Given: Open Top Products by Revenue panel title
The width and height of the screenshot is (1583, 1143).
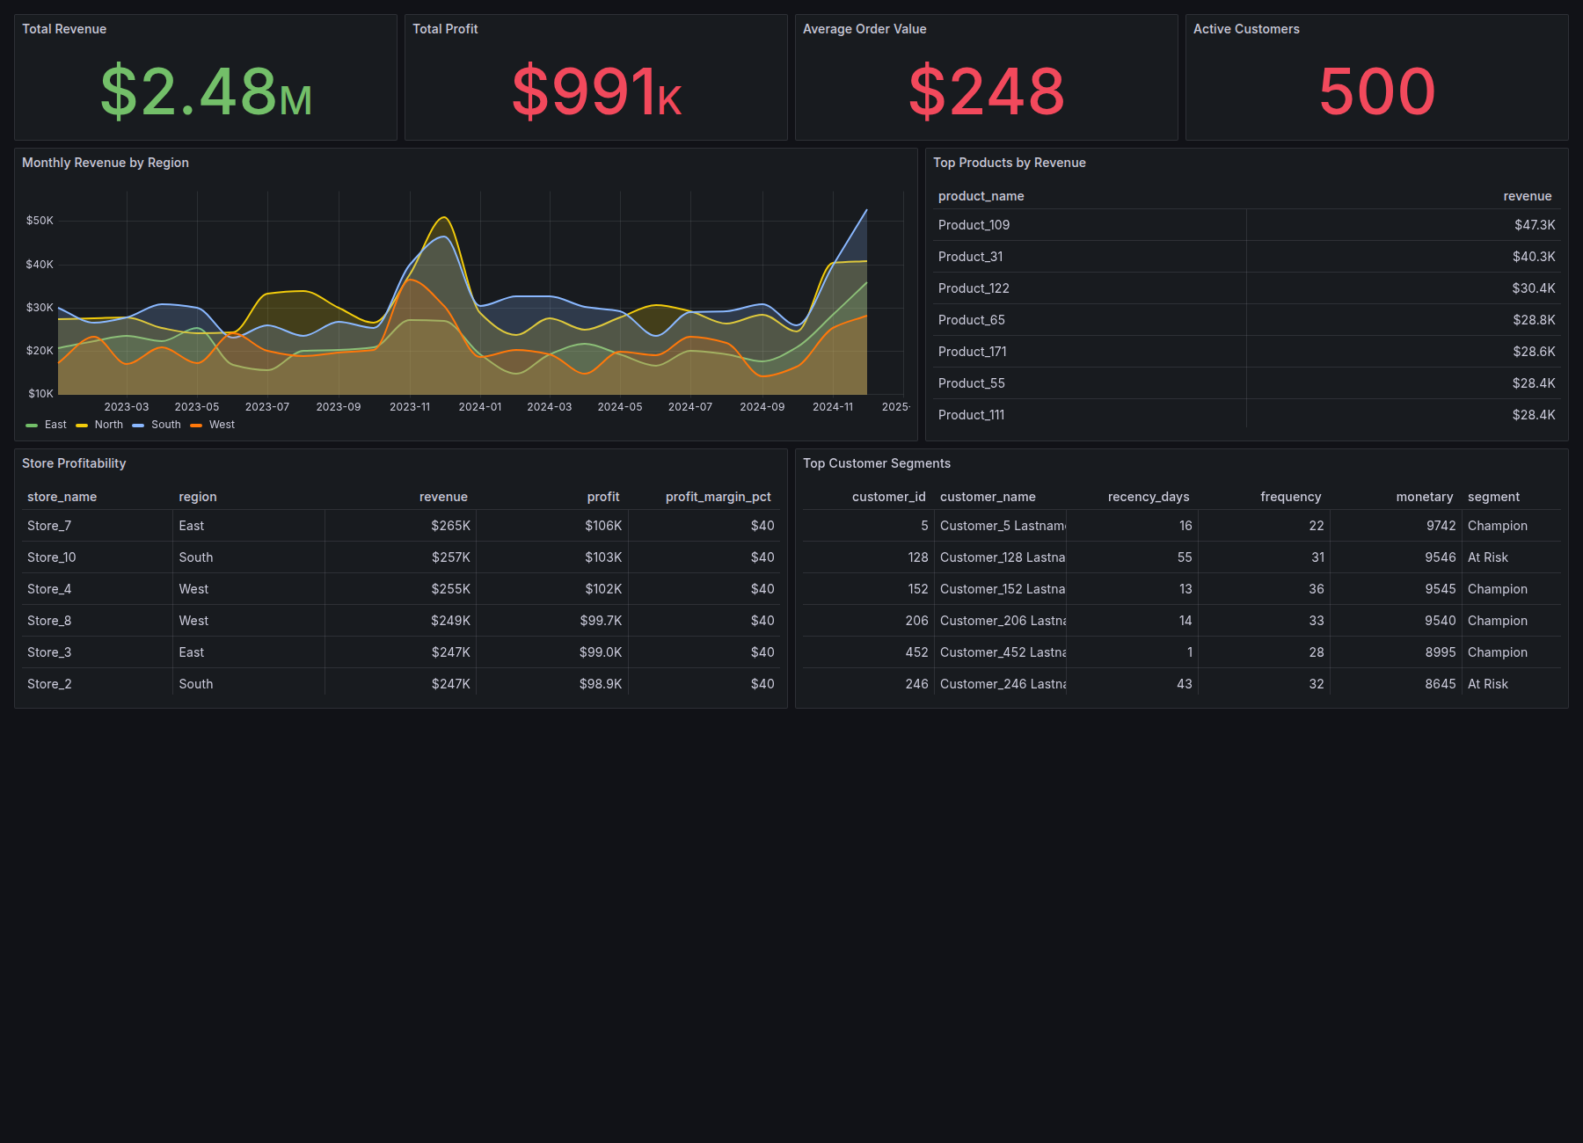Looking at the screenshot, I should click(1010, 163).
